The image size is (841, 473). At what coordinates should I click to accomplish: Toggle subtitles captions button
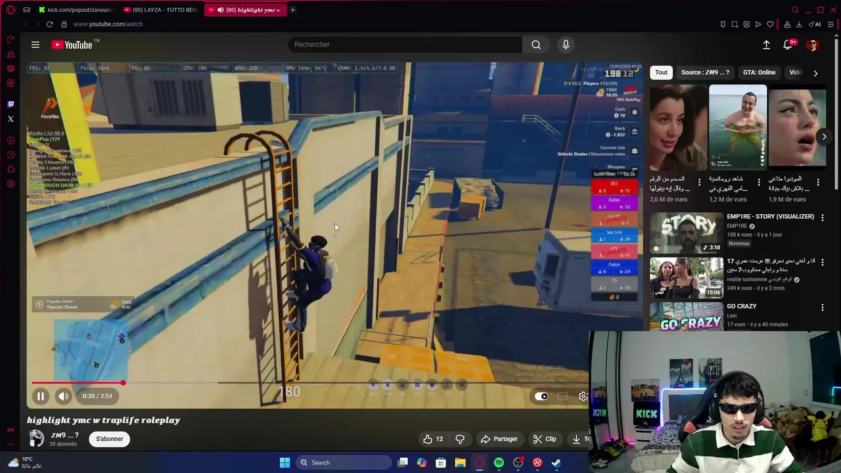pos(562,396)
